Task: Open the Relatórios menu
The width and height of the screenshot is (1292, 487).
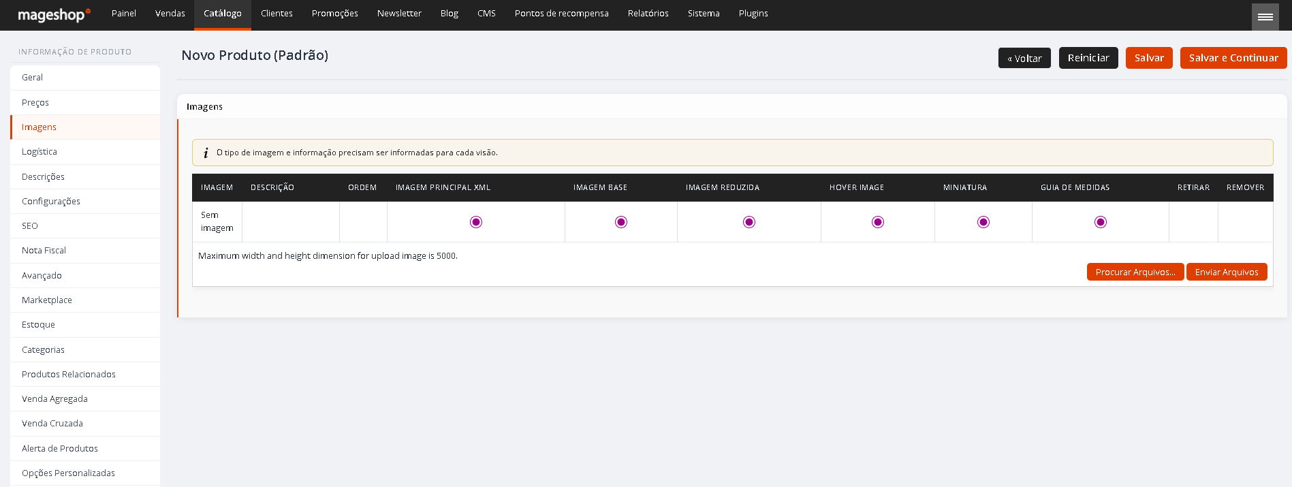Action: point(648,14)
